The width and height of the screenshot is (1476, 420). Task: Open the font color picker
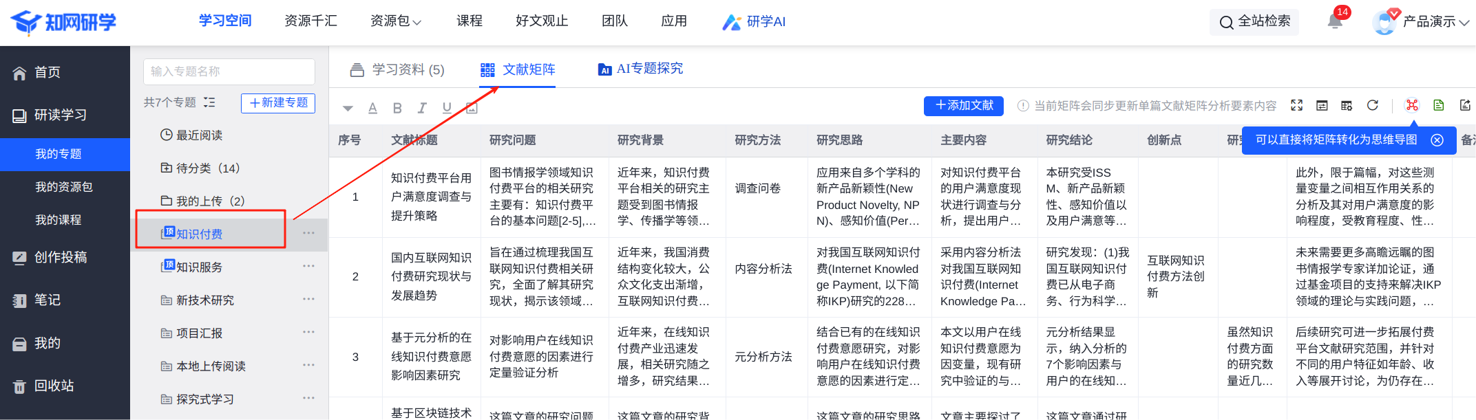point(372,108)
